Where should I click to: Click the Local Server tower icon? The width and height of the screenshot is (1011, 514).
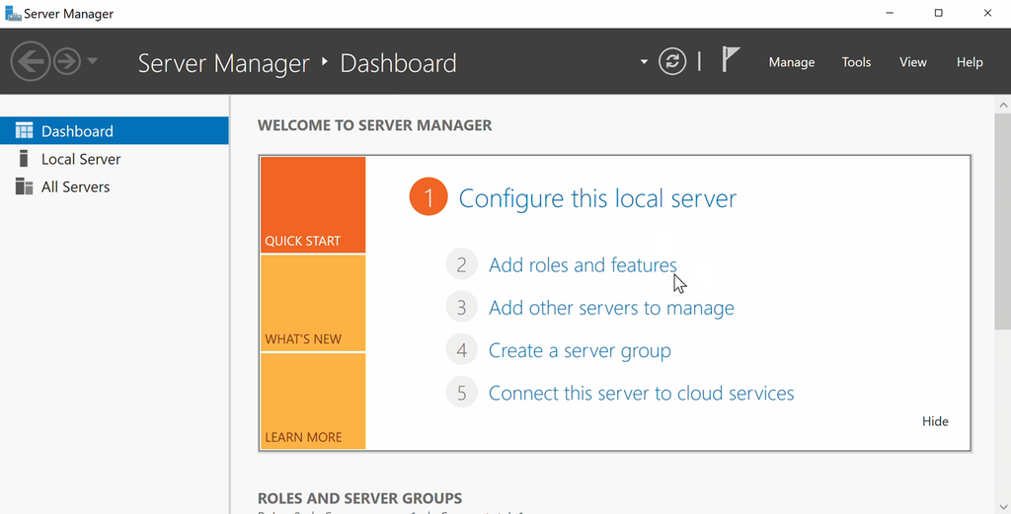pyautogui.click(x=24, y=159)
